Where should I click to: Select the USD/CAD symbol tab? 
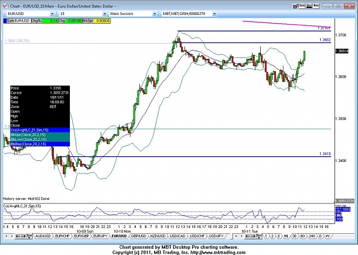coord(178,236)
